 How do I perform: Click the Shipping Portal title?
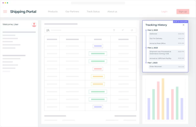point(23,12)
